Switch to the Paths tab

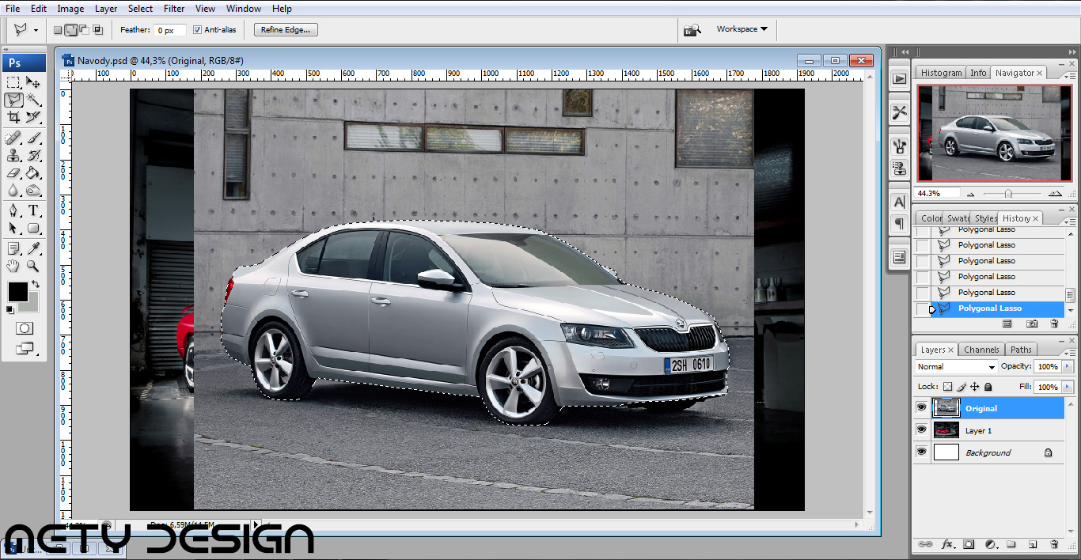click(x=1021, y=350)
